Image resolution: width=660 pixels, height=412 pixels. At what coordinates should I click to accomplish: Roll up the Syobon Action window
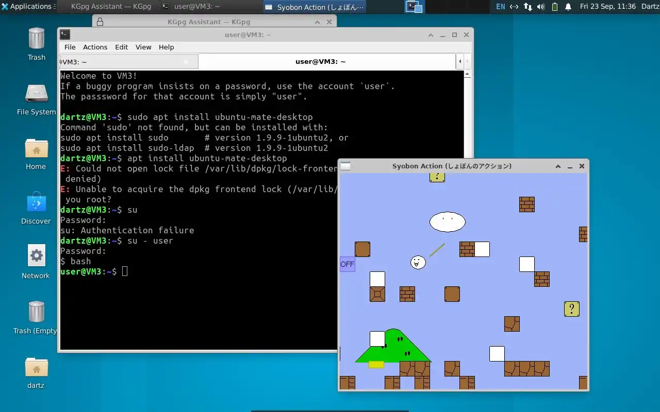coord(558,166)
